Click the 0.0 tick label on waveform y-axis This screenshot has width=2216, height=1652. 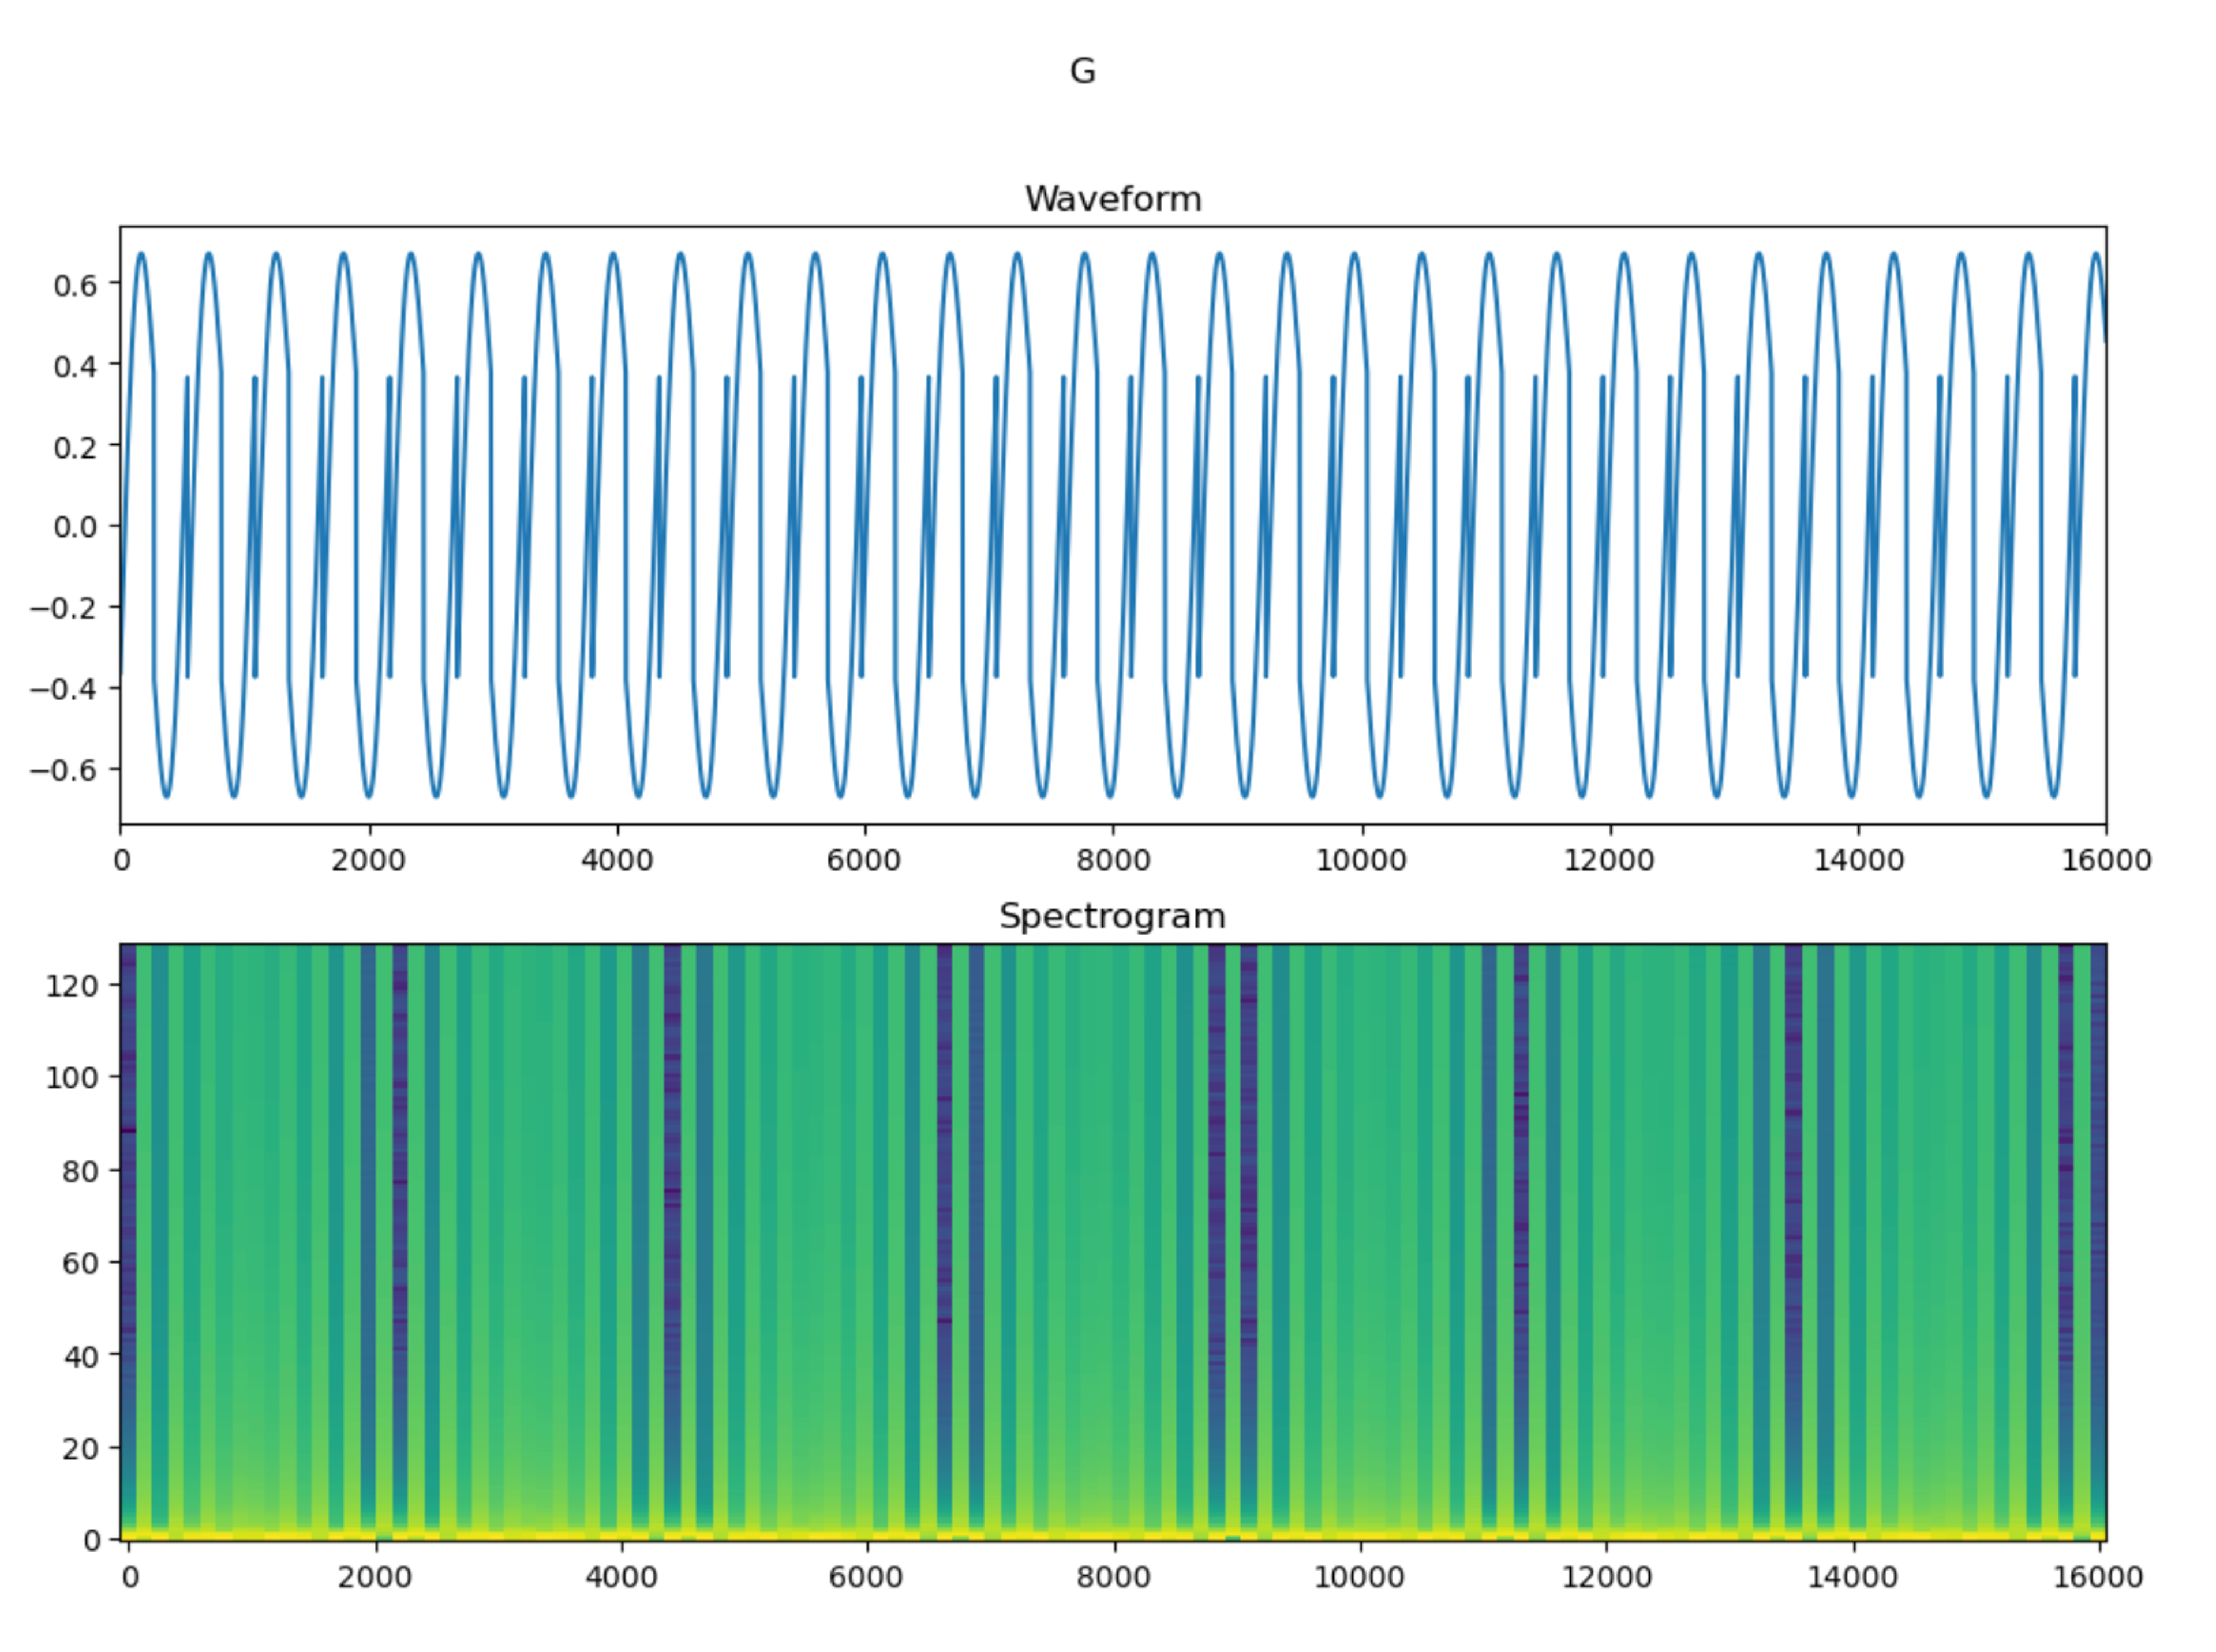coord(75,527)
